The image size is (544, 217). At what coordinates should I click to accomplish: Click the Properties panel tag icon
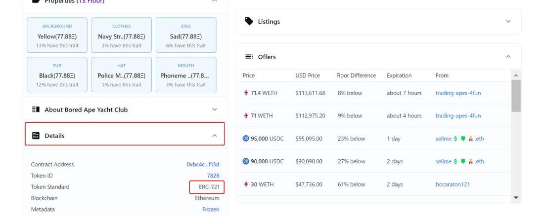click(x=36, y=1)
